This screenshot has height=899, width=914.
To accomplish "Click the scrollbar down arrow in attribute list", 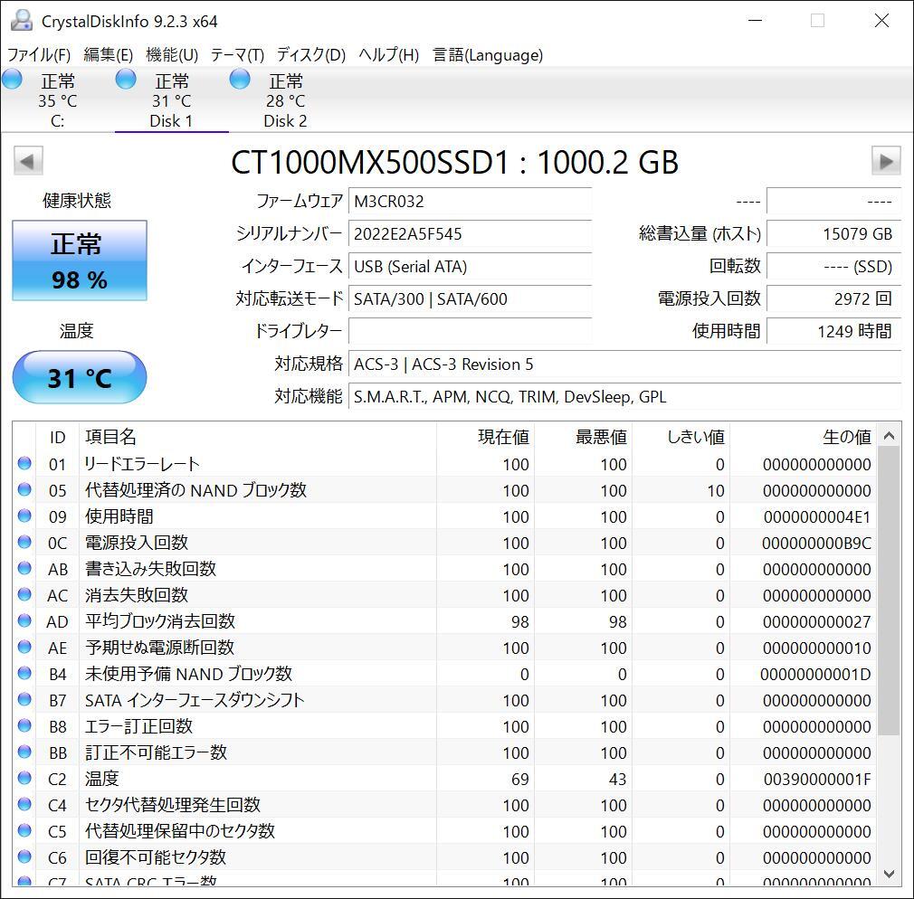I will [x=889, y=874].
